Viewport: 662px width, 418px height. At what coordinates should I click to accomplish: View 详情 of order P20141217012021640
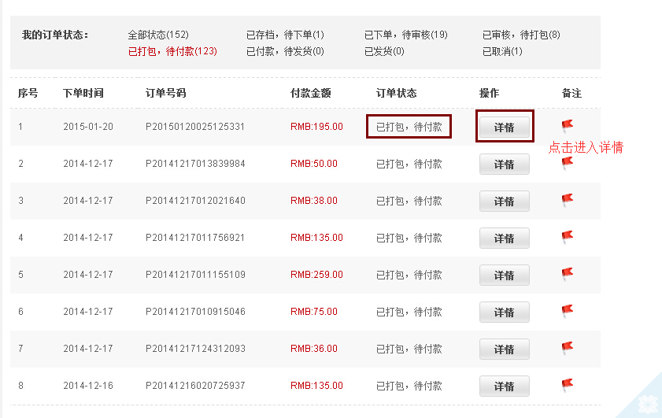[x=504, y=201]
